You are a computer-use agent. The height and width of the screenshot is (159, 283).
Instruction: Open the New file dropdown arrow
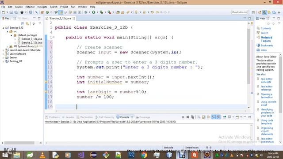click(7, 12)
